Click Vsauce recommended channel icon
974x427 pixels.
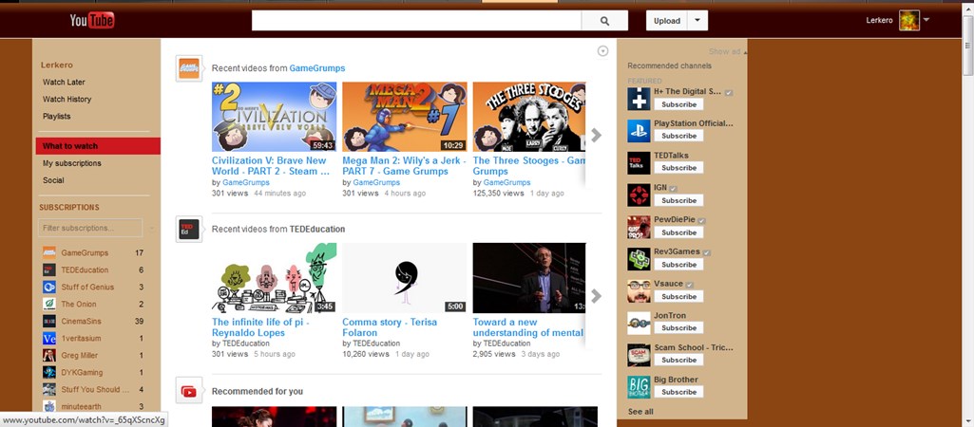click(639, 291)
